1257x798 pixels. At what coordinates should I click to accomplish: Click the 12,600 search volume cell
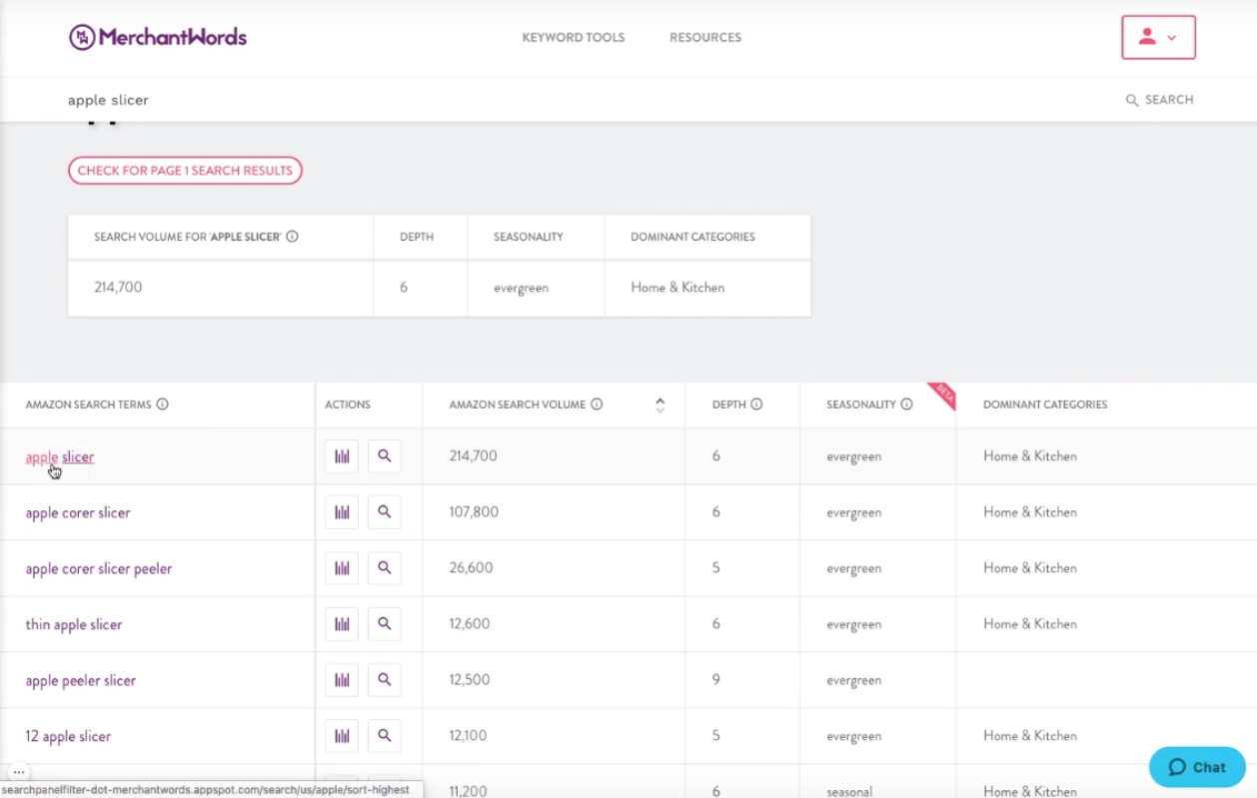(470, 624)
